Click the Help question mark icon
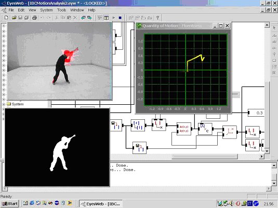278x208 pixels. pyautogui.click(x=157, y=18)
